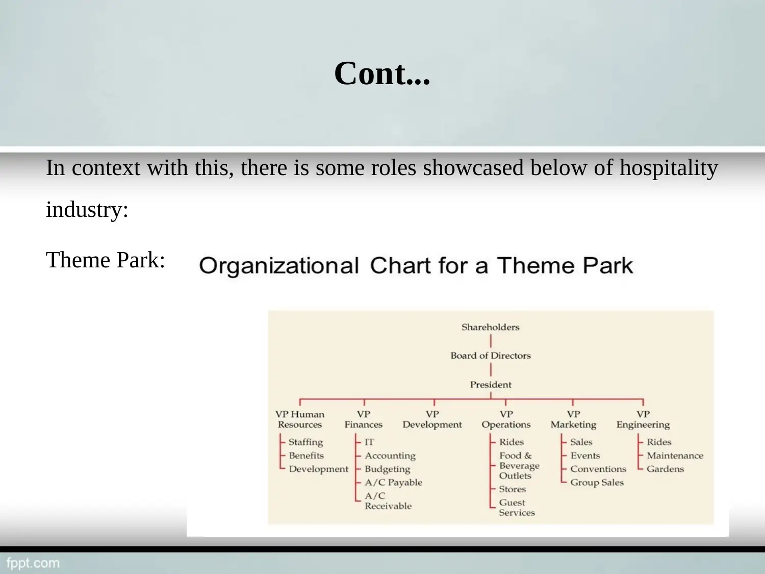This screenshot has width=765, height=574.
Task: Select "IT" under VP Finances
Action: [x=369, y=442]
